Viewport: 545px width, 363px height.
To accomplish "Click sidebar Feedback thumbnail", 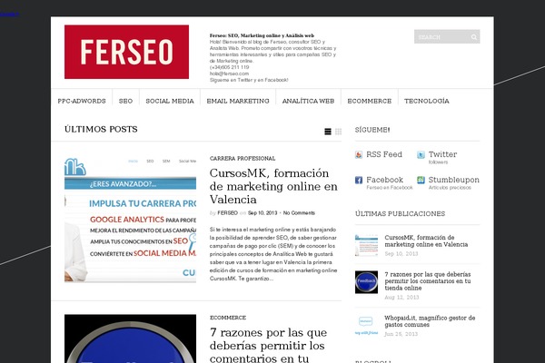I will tap(366, 282).
